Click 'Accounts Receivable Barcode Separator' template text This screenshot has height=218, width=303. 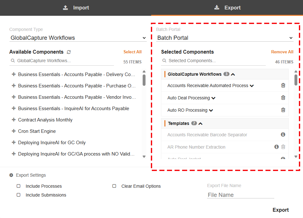[207, 135]
